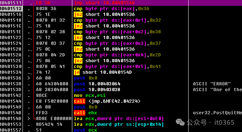Click push 10.00403038 instruction
The image size is (242, 132).
point(97,90)
